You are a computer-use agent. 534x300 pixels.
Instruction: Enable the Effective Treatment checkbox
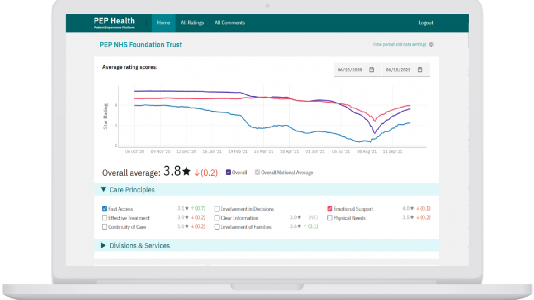pyautogui.click(x=105, y=218)
